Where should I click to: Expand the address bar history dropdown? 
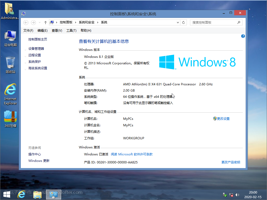click(x=178, y=23)
